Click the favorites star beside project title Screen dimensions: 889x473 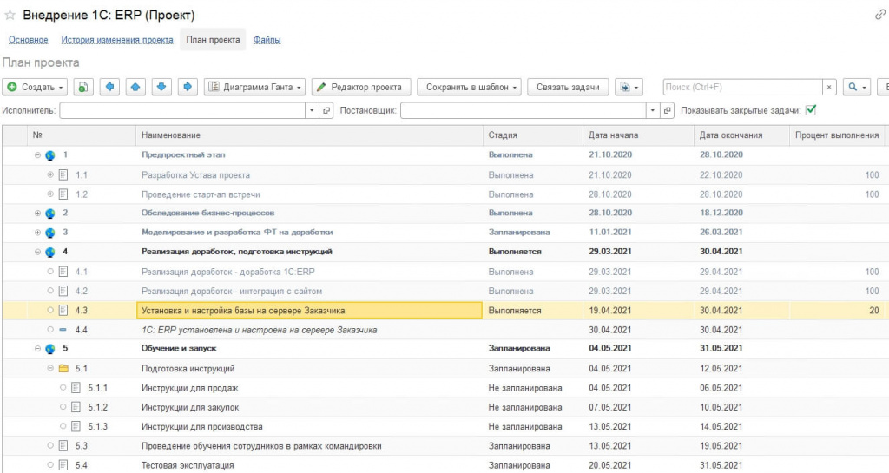tap(10, 16)
